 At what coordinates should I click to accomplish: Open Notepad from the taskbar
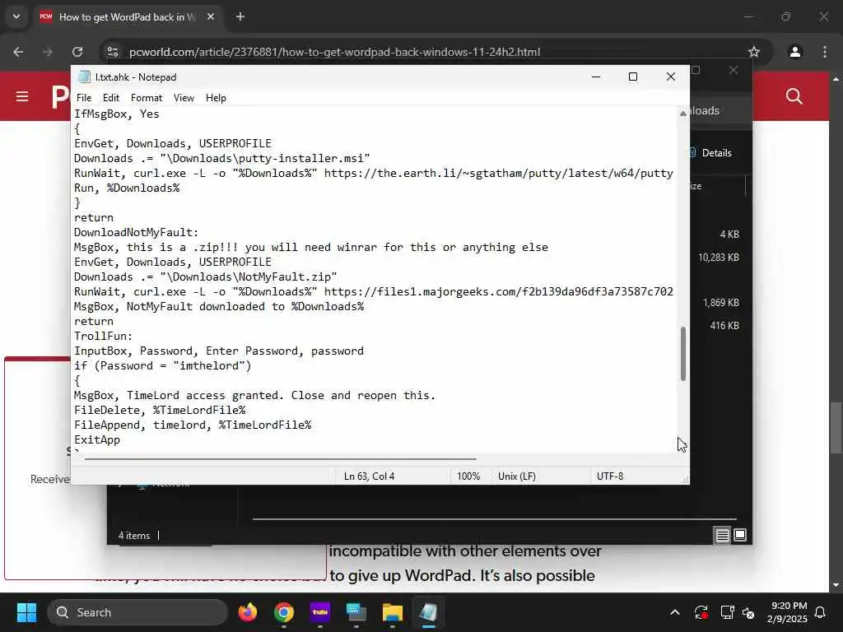[x=428, y=612]
